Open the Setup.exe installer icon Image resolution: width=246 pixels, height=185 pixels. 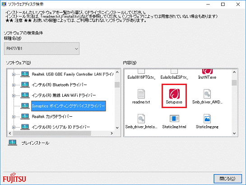click(174, 93)
